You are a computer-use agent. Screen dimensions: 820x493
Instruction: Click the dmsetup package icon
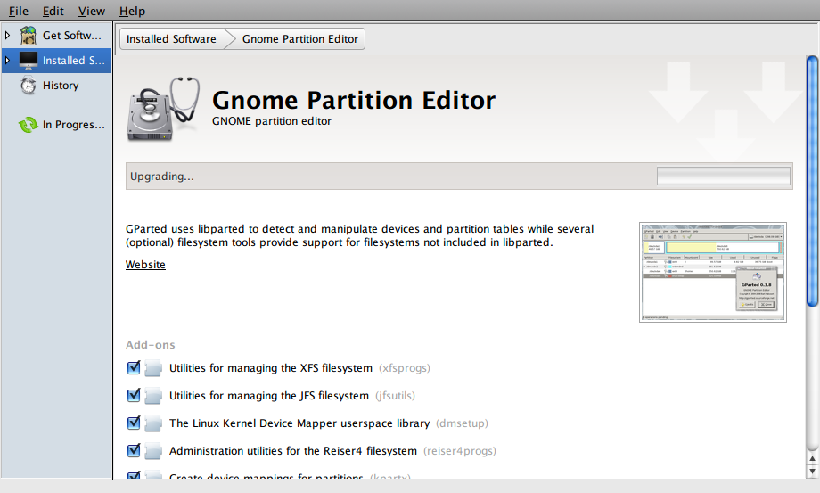click(x=152, y=423)
